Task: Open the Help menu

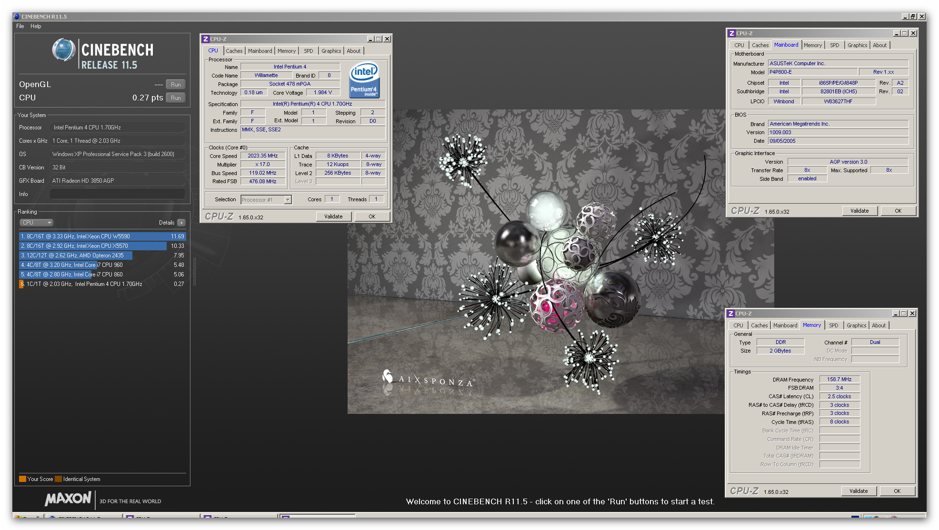Action: (36, 26)
